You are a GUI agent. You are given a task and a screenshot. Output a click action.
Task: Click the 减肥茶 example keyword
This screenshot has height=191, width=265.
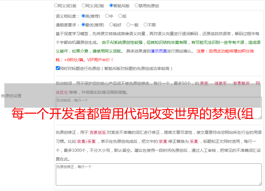(220, 83)
